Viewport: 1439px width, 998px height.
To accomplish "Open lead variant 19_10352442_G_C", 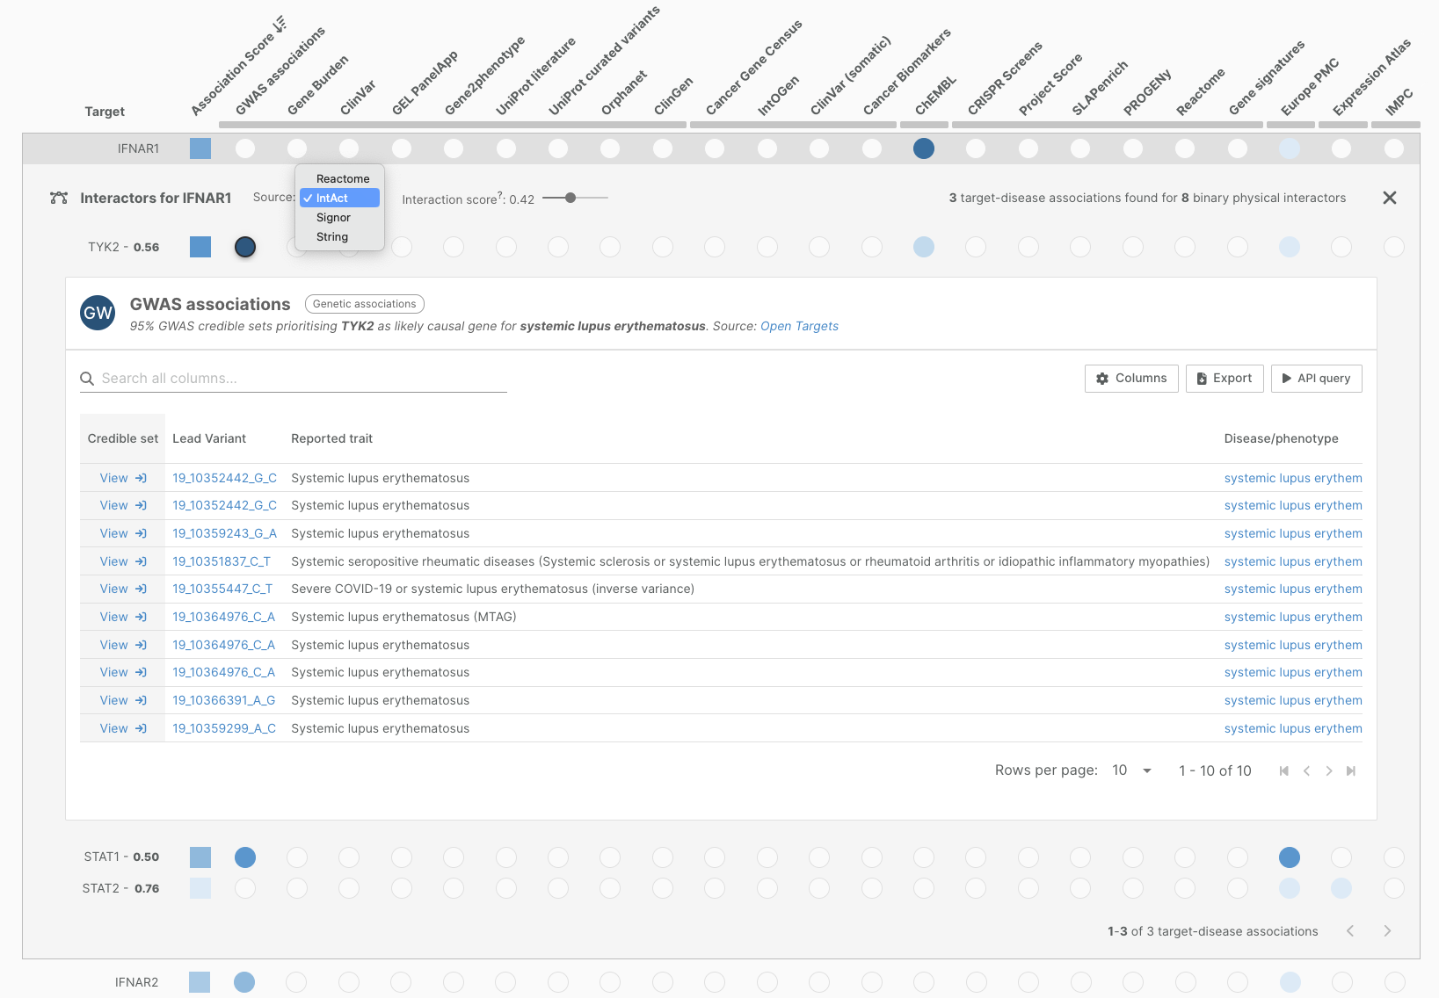I will click(224, 478).
